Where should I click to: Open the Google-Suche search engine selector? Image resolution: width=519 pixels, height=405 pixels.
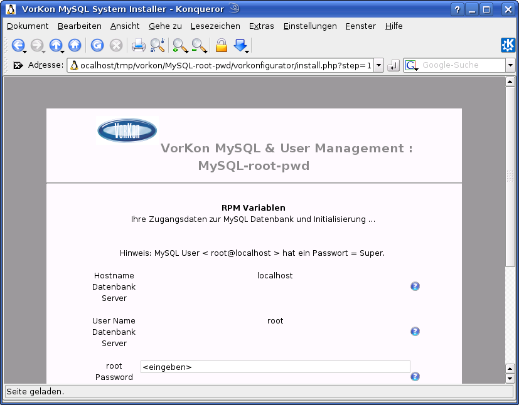(x=412, y=65)
